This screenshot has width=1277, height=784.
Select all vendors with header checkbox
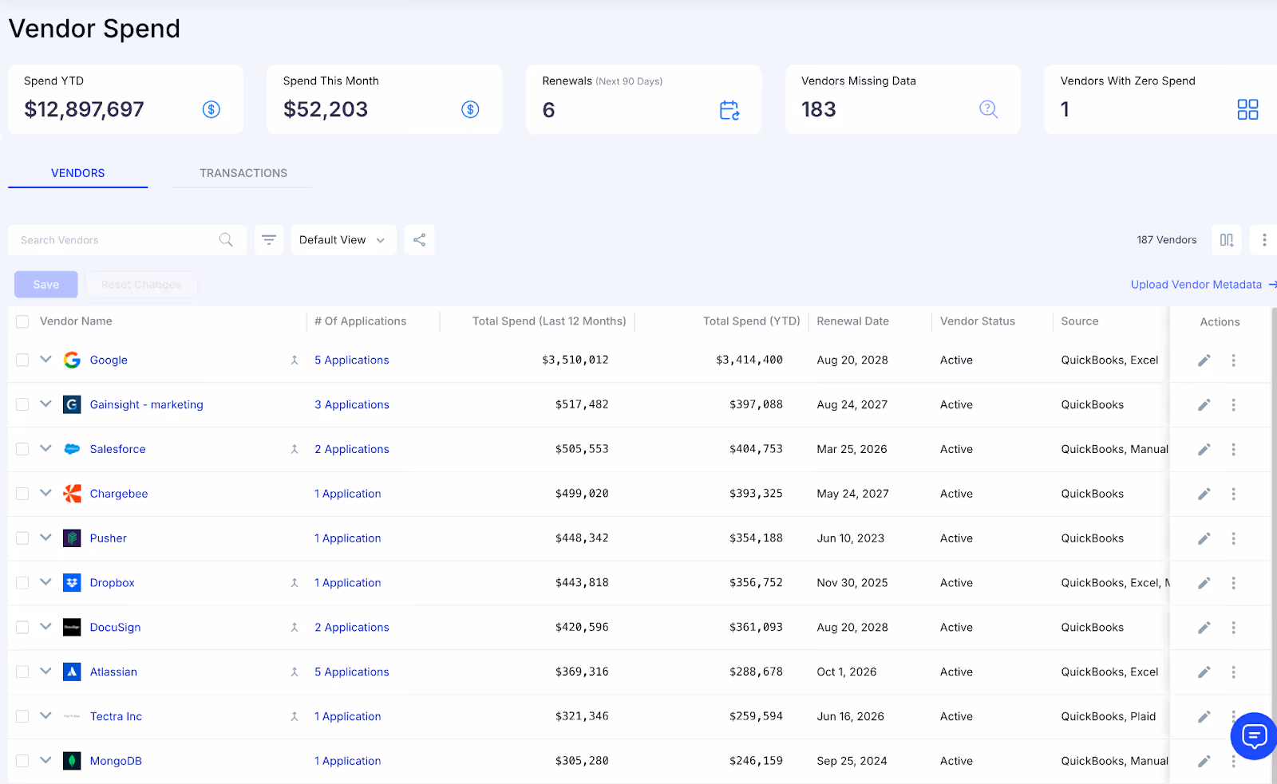click(22, 321)
